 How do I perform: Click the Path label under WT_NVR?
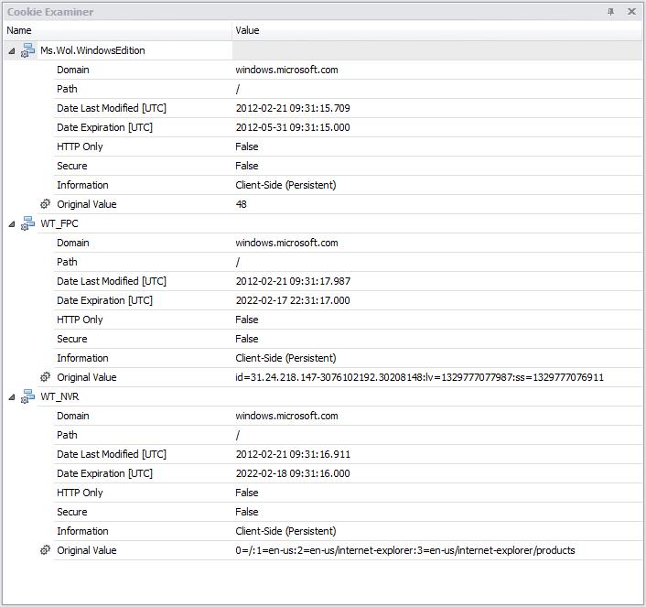[x=67, y=435]
